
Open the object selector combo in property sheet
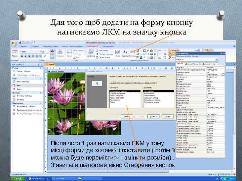point(197,60)
